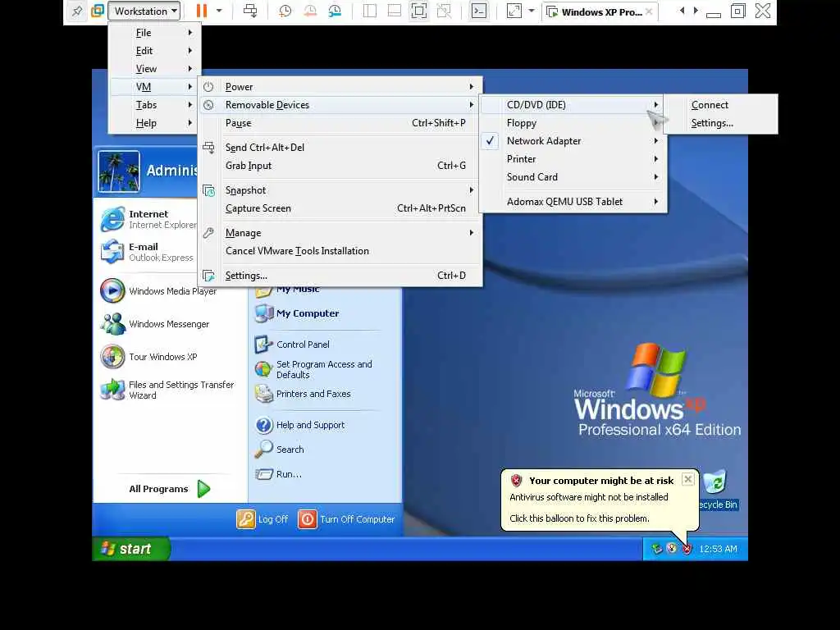The image size is (840, 630).
Task: Click the Log Off button
Action: click(262, 519)
